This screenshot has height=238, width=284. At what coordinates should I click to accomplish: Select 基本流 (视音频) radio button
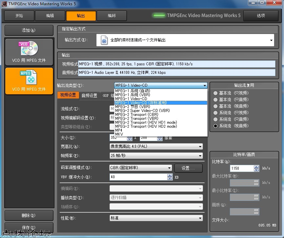click(215, 106)
